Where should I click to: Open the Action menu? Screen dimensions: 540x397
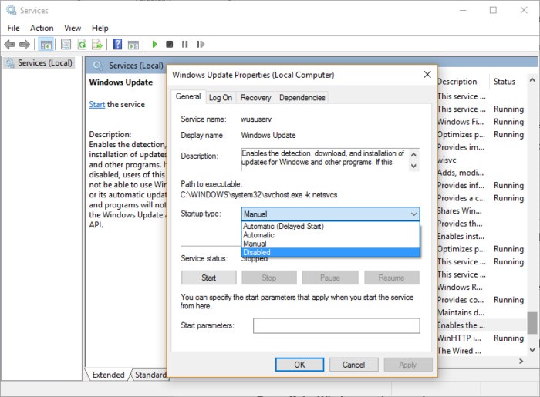click(42, 28)
